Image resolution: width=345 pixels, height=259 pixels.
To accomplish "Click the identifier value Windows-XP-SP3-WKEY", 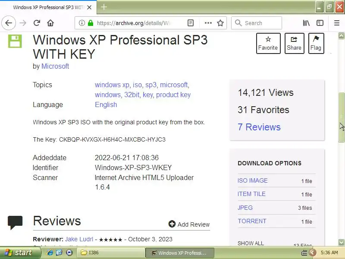I will (x=133, y=167).
